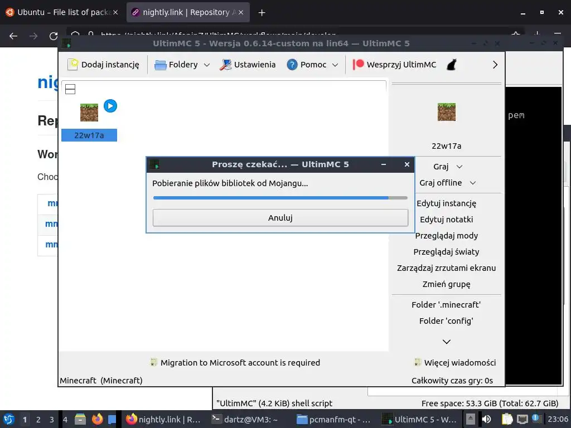The width and height of the screenshot is (571, 428).
Task: Open Przeglądaj światy
Action: coord(447,252)
